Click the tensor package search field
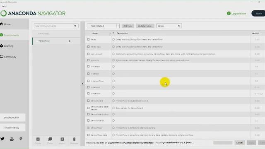The image size is (265, 149). click(x=167, y=26)
